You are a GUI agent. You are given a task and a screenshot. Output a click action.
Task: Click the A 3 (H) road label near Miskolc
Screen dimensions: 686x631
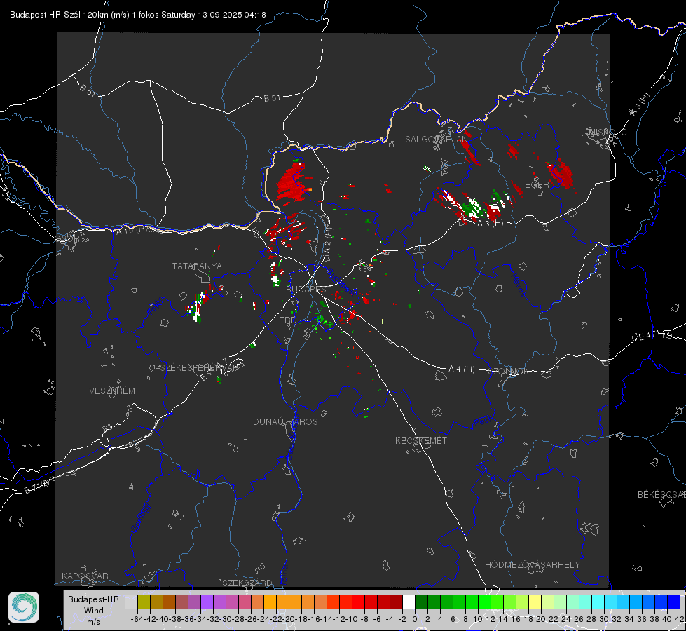click(x=640, y=105)
